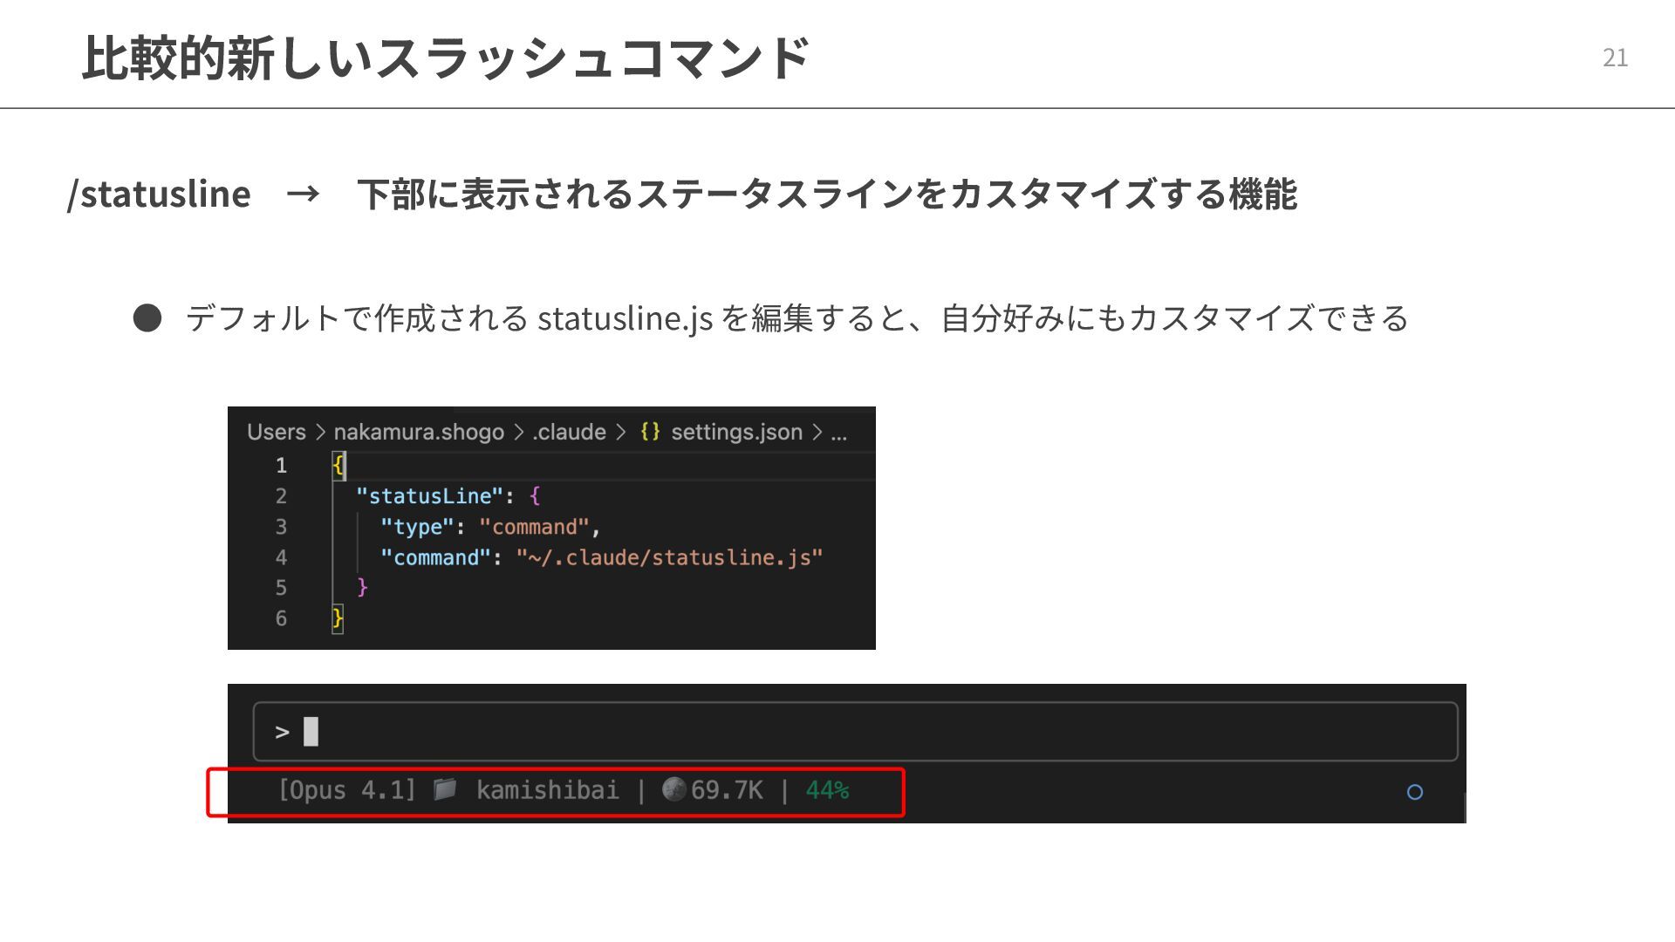Click the curly braces JSON file icon
1675x942 pixels.
click(x=650, y=432)
